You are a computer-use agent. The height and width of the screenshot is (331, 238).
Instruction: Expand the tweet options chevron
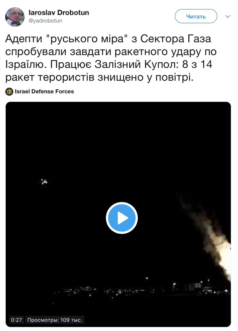pos(228,17)
